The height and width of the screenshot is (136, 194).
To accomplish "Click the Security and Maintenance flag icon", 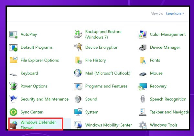I will [x=13, y=99].
